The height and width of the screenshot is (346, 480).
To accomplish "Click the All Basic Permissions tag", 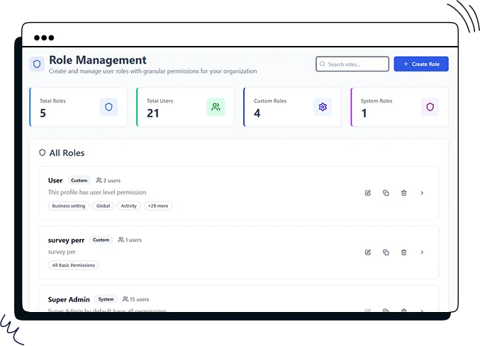I will 74,265.
